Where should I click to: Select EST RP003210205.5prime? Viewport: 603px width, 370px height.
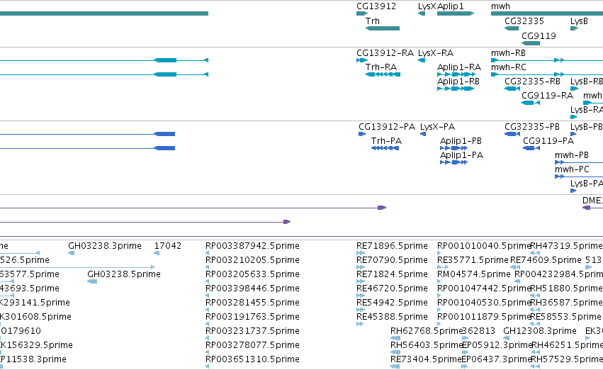[x=252, y=260]
